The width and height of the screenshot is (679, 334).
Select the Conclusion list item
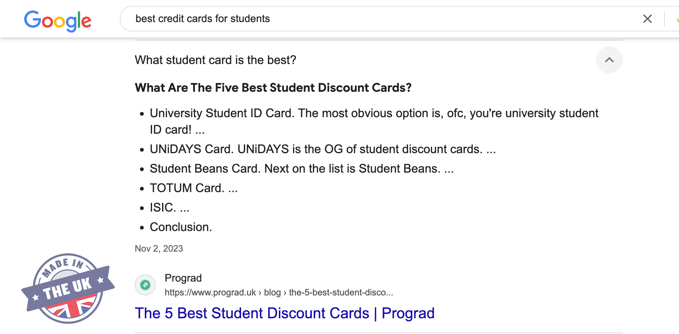pyautogui.click(x=181, y=227)
